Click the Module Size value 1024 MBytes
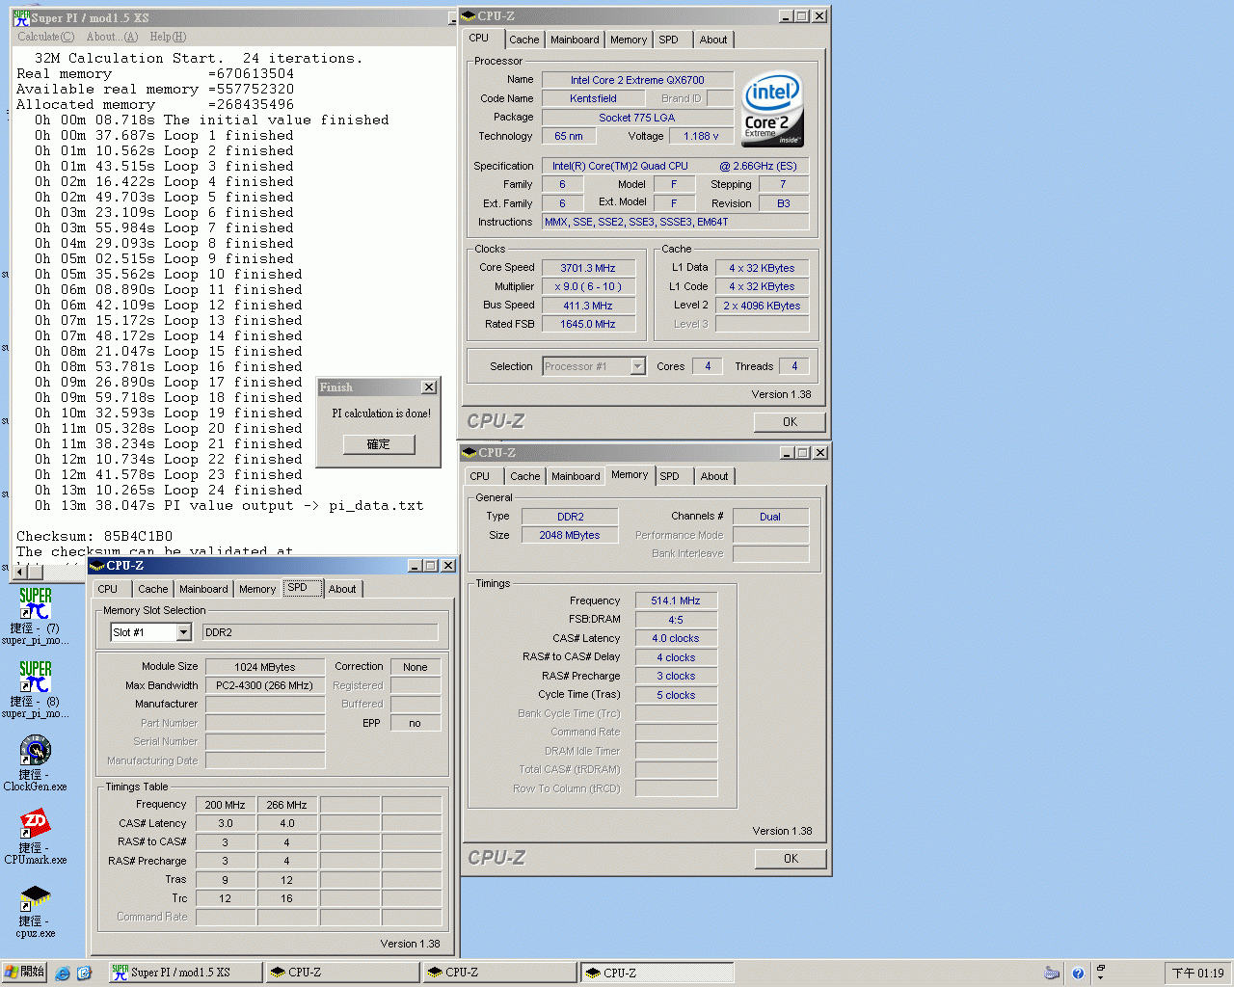1234x987 pixels. point(264,667)
